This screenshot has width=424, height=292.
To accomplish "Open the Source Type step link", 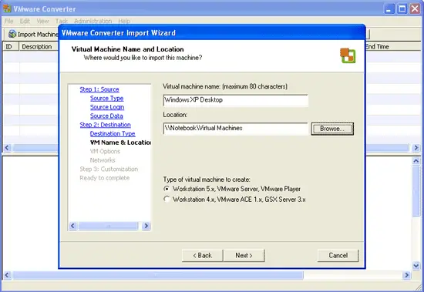I will tap(107, 98).
